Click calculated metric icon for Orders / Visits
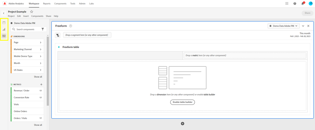The width and height of the screenshot is (315, 130). click(x=41, y=118)
